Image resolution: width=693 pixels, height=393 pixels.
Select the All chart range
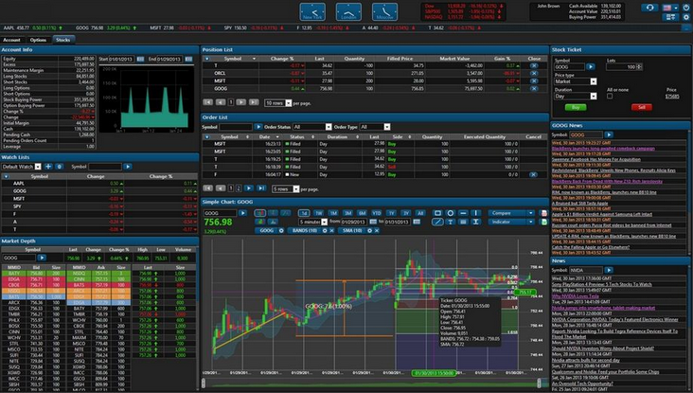pos(420,213)
